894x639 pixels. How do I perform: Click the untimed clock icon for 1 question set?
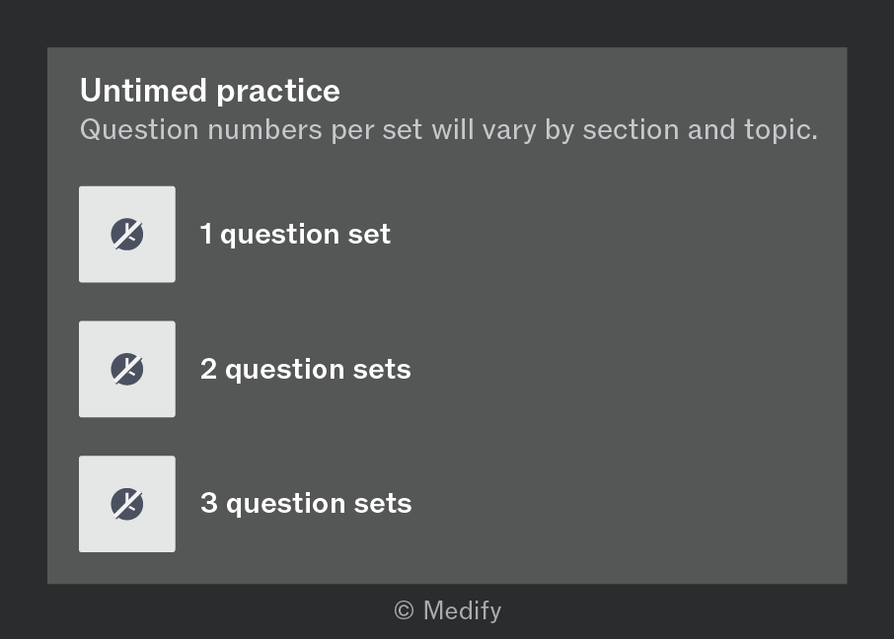127,235
